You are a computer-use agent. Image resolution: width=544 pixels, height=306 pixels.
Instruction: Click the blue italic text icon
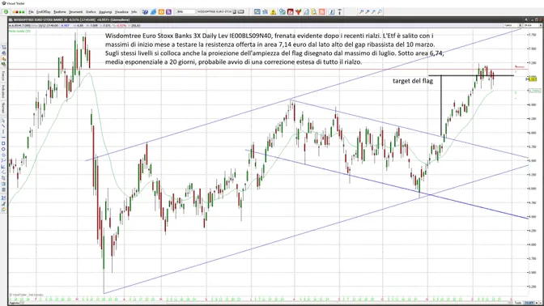(332, 12)
